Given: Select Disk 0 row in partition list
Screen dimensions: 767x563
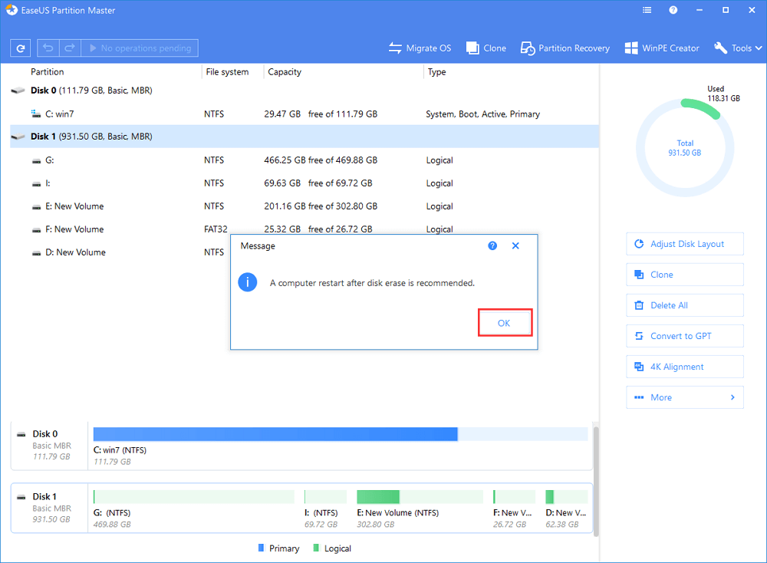Looking at the screenshot, I should [304, 91].
